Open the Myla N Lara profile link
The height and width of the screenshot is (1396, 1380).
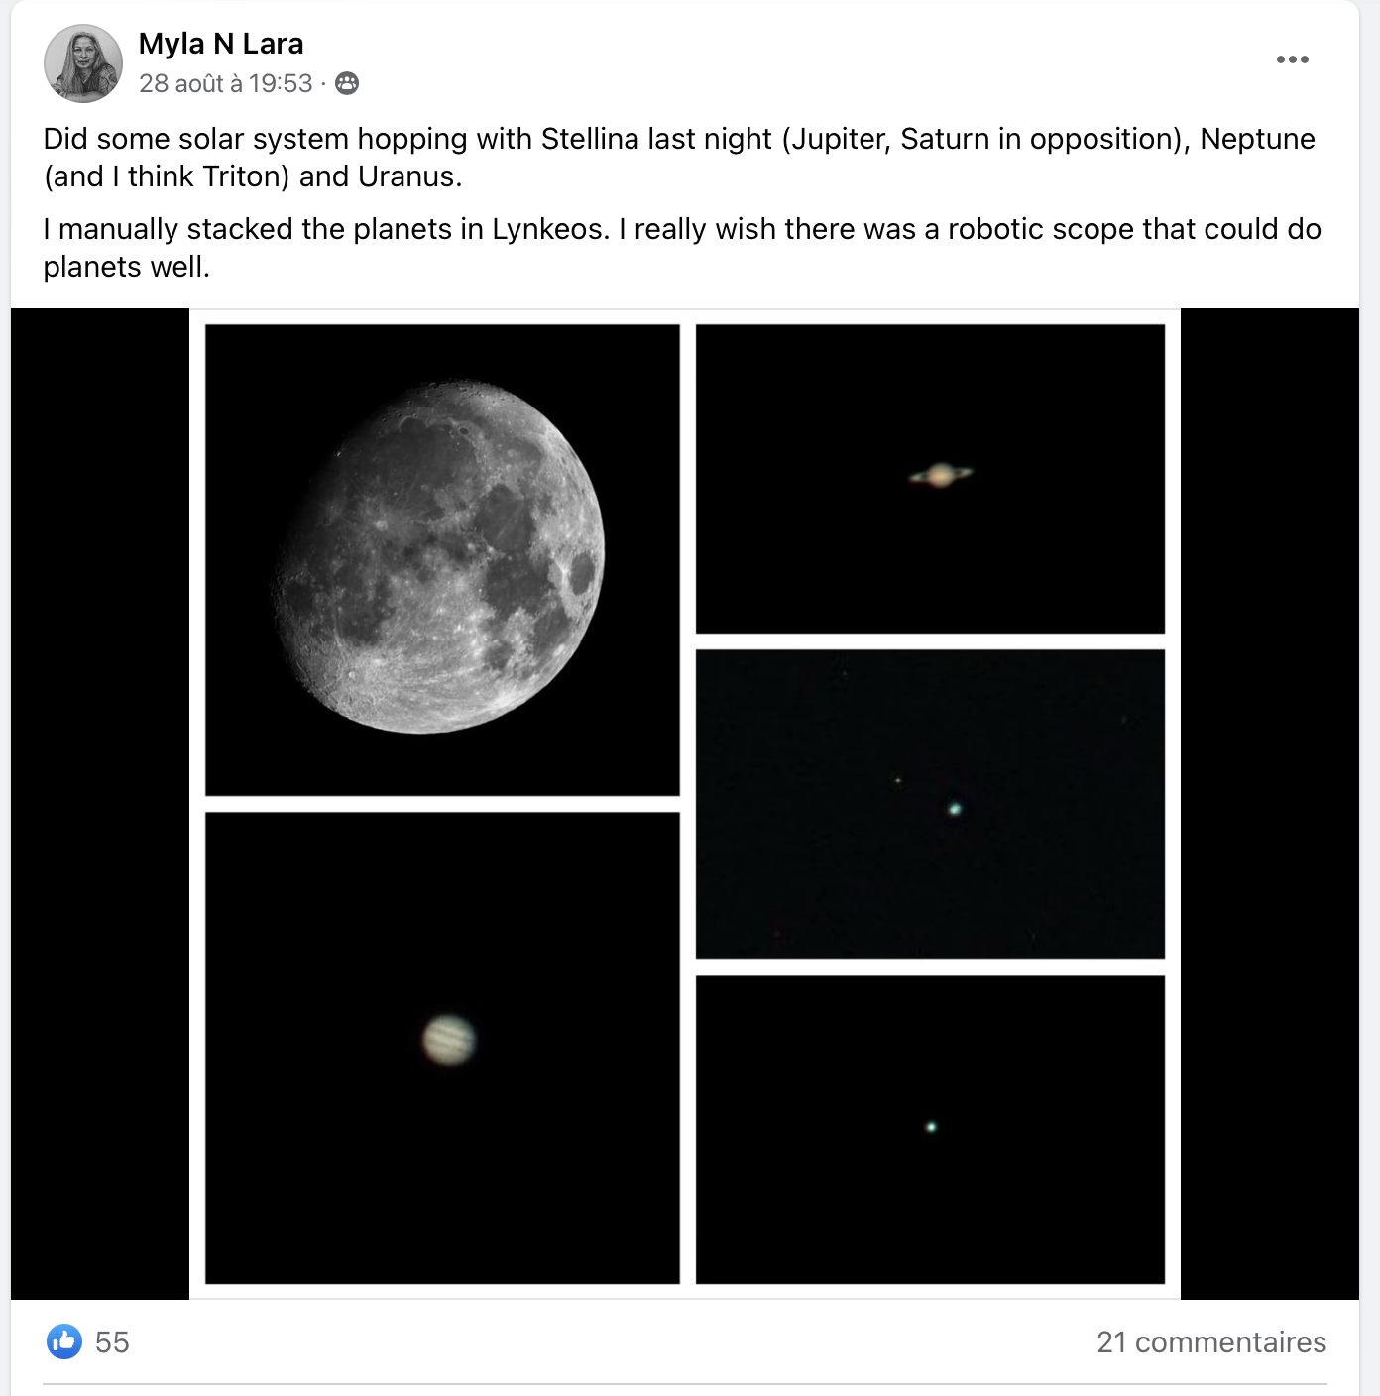221,44
